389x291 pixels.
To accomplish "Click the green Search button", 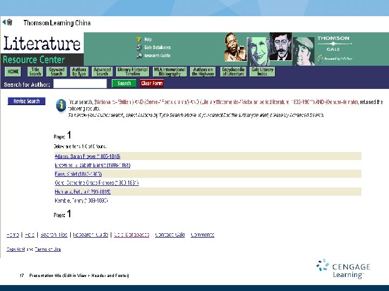I will 124,84.
